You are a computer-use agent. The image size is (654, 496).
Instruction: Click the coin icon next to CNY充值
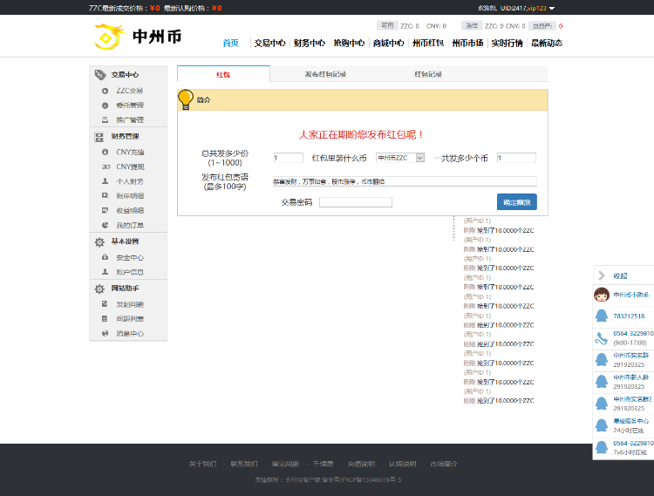pos(106,153)
